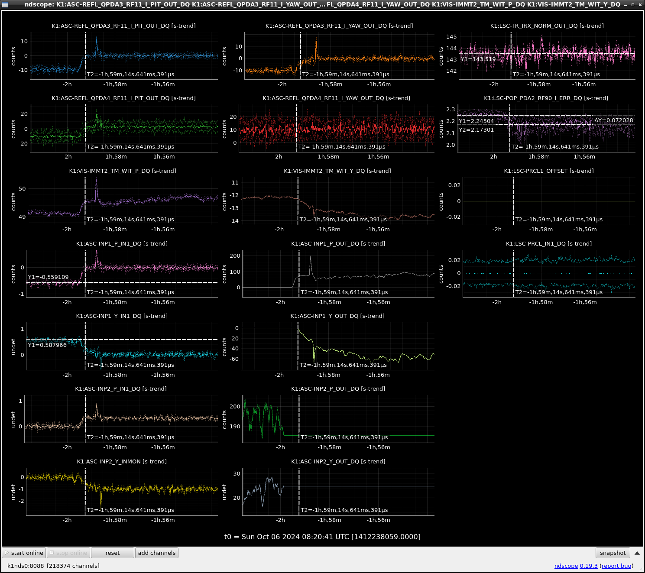This screenshot has width=645, height=573.
Task: Select the K1:ASC-INP2_P_IN1_DQ plot title
Action: coord(121,389)
